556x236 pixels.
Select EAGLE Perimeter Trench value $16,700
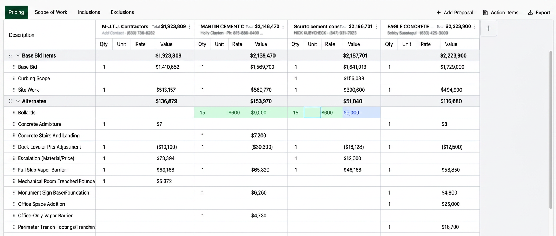tap(450, 227)
